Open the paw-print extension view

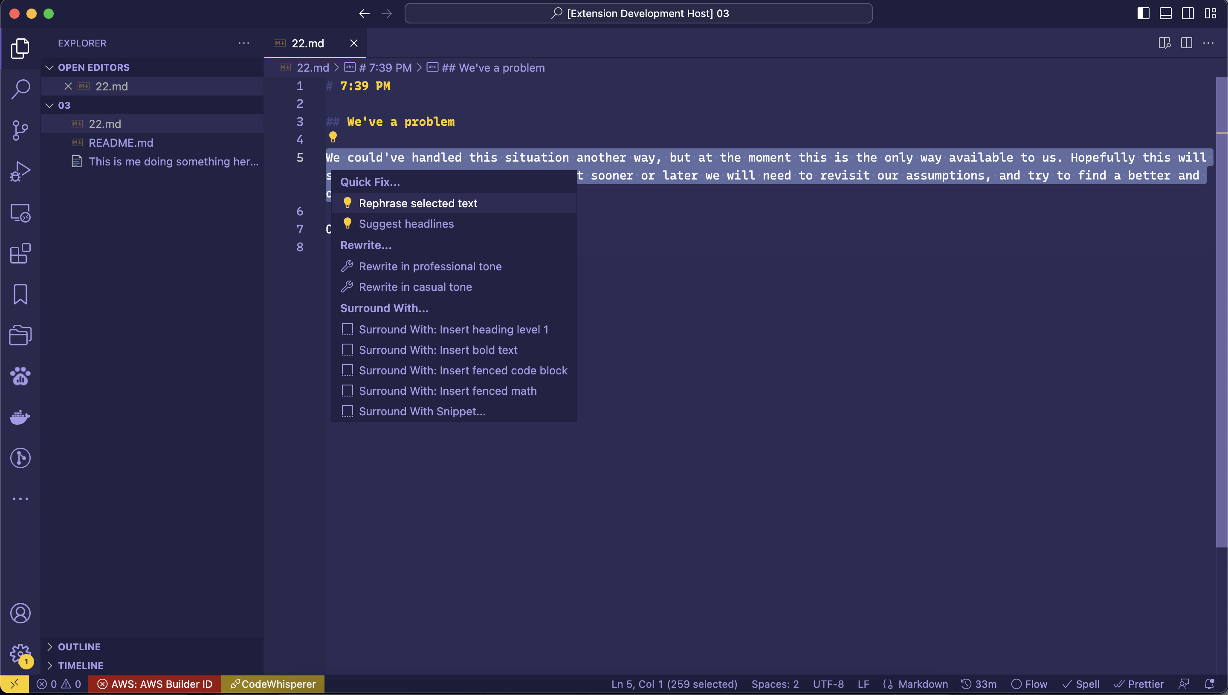click(x=20, y=376)
